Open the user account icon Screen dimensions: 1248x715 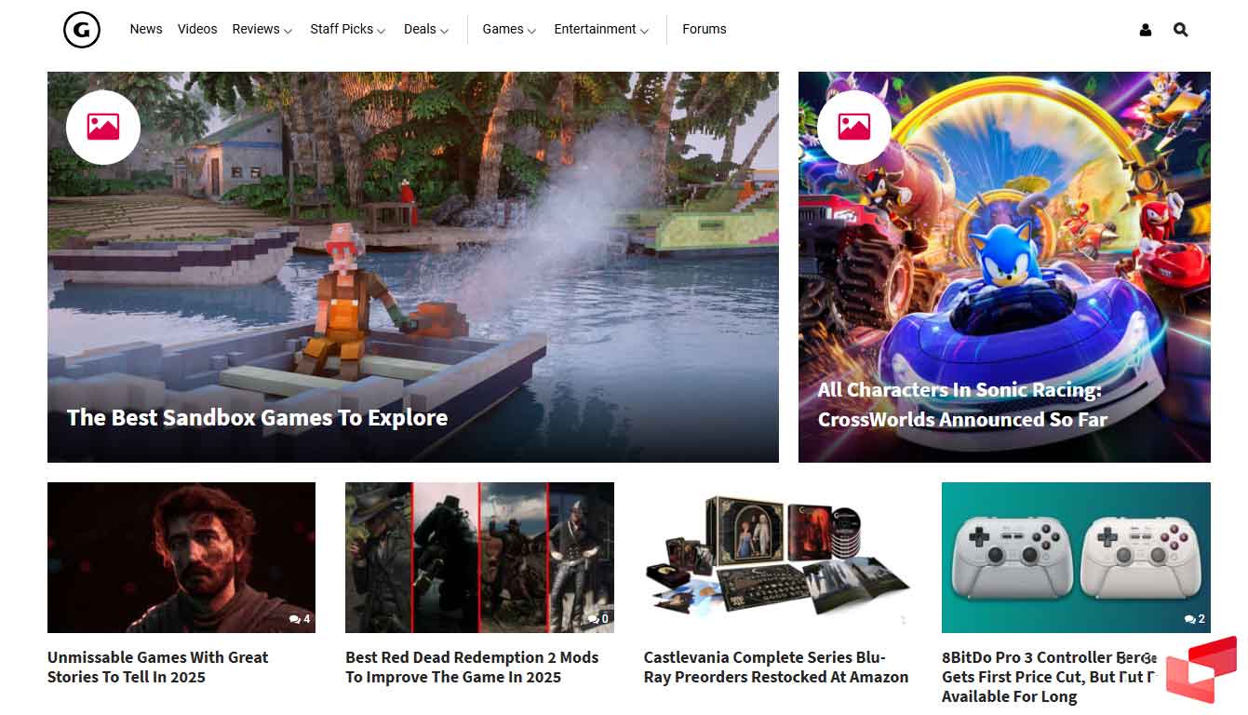click(1145, 30)
